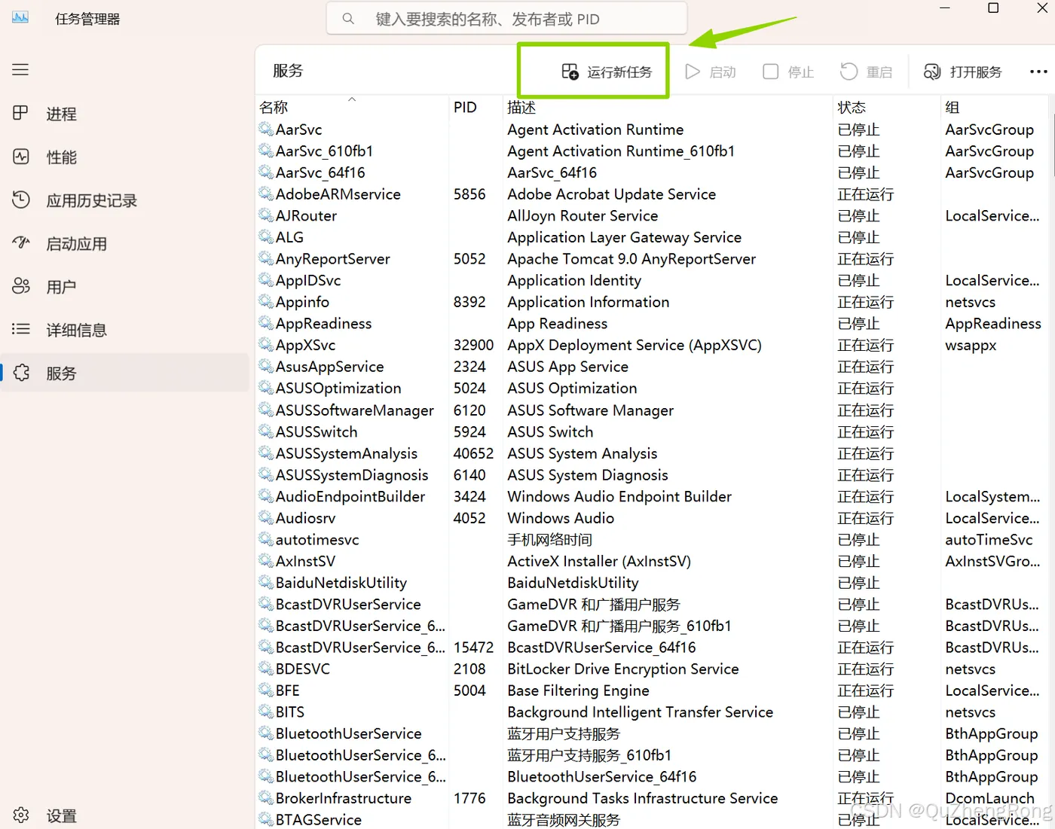Click the 运行新任务 button label
This screenshot has width=1055, height=829.
[x=619, y=72]
